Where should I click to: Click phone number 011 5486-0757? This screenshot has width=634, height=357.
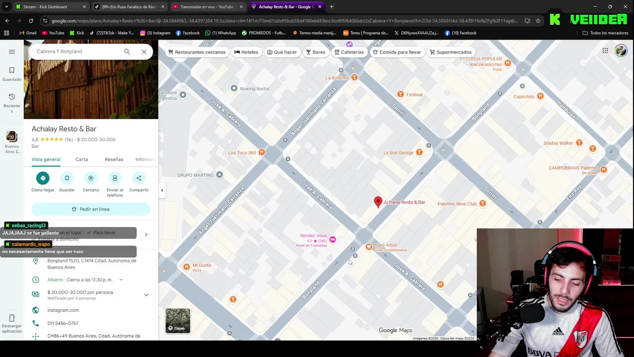(x=63, y=323)
